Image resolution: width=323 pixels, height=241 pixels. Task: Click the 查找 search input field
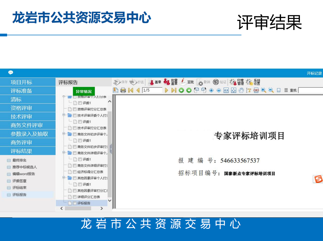(310, 90)
